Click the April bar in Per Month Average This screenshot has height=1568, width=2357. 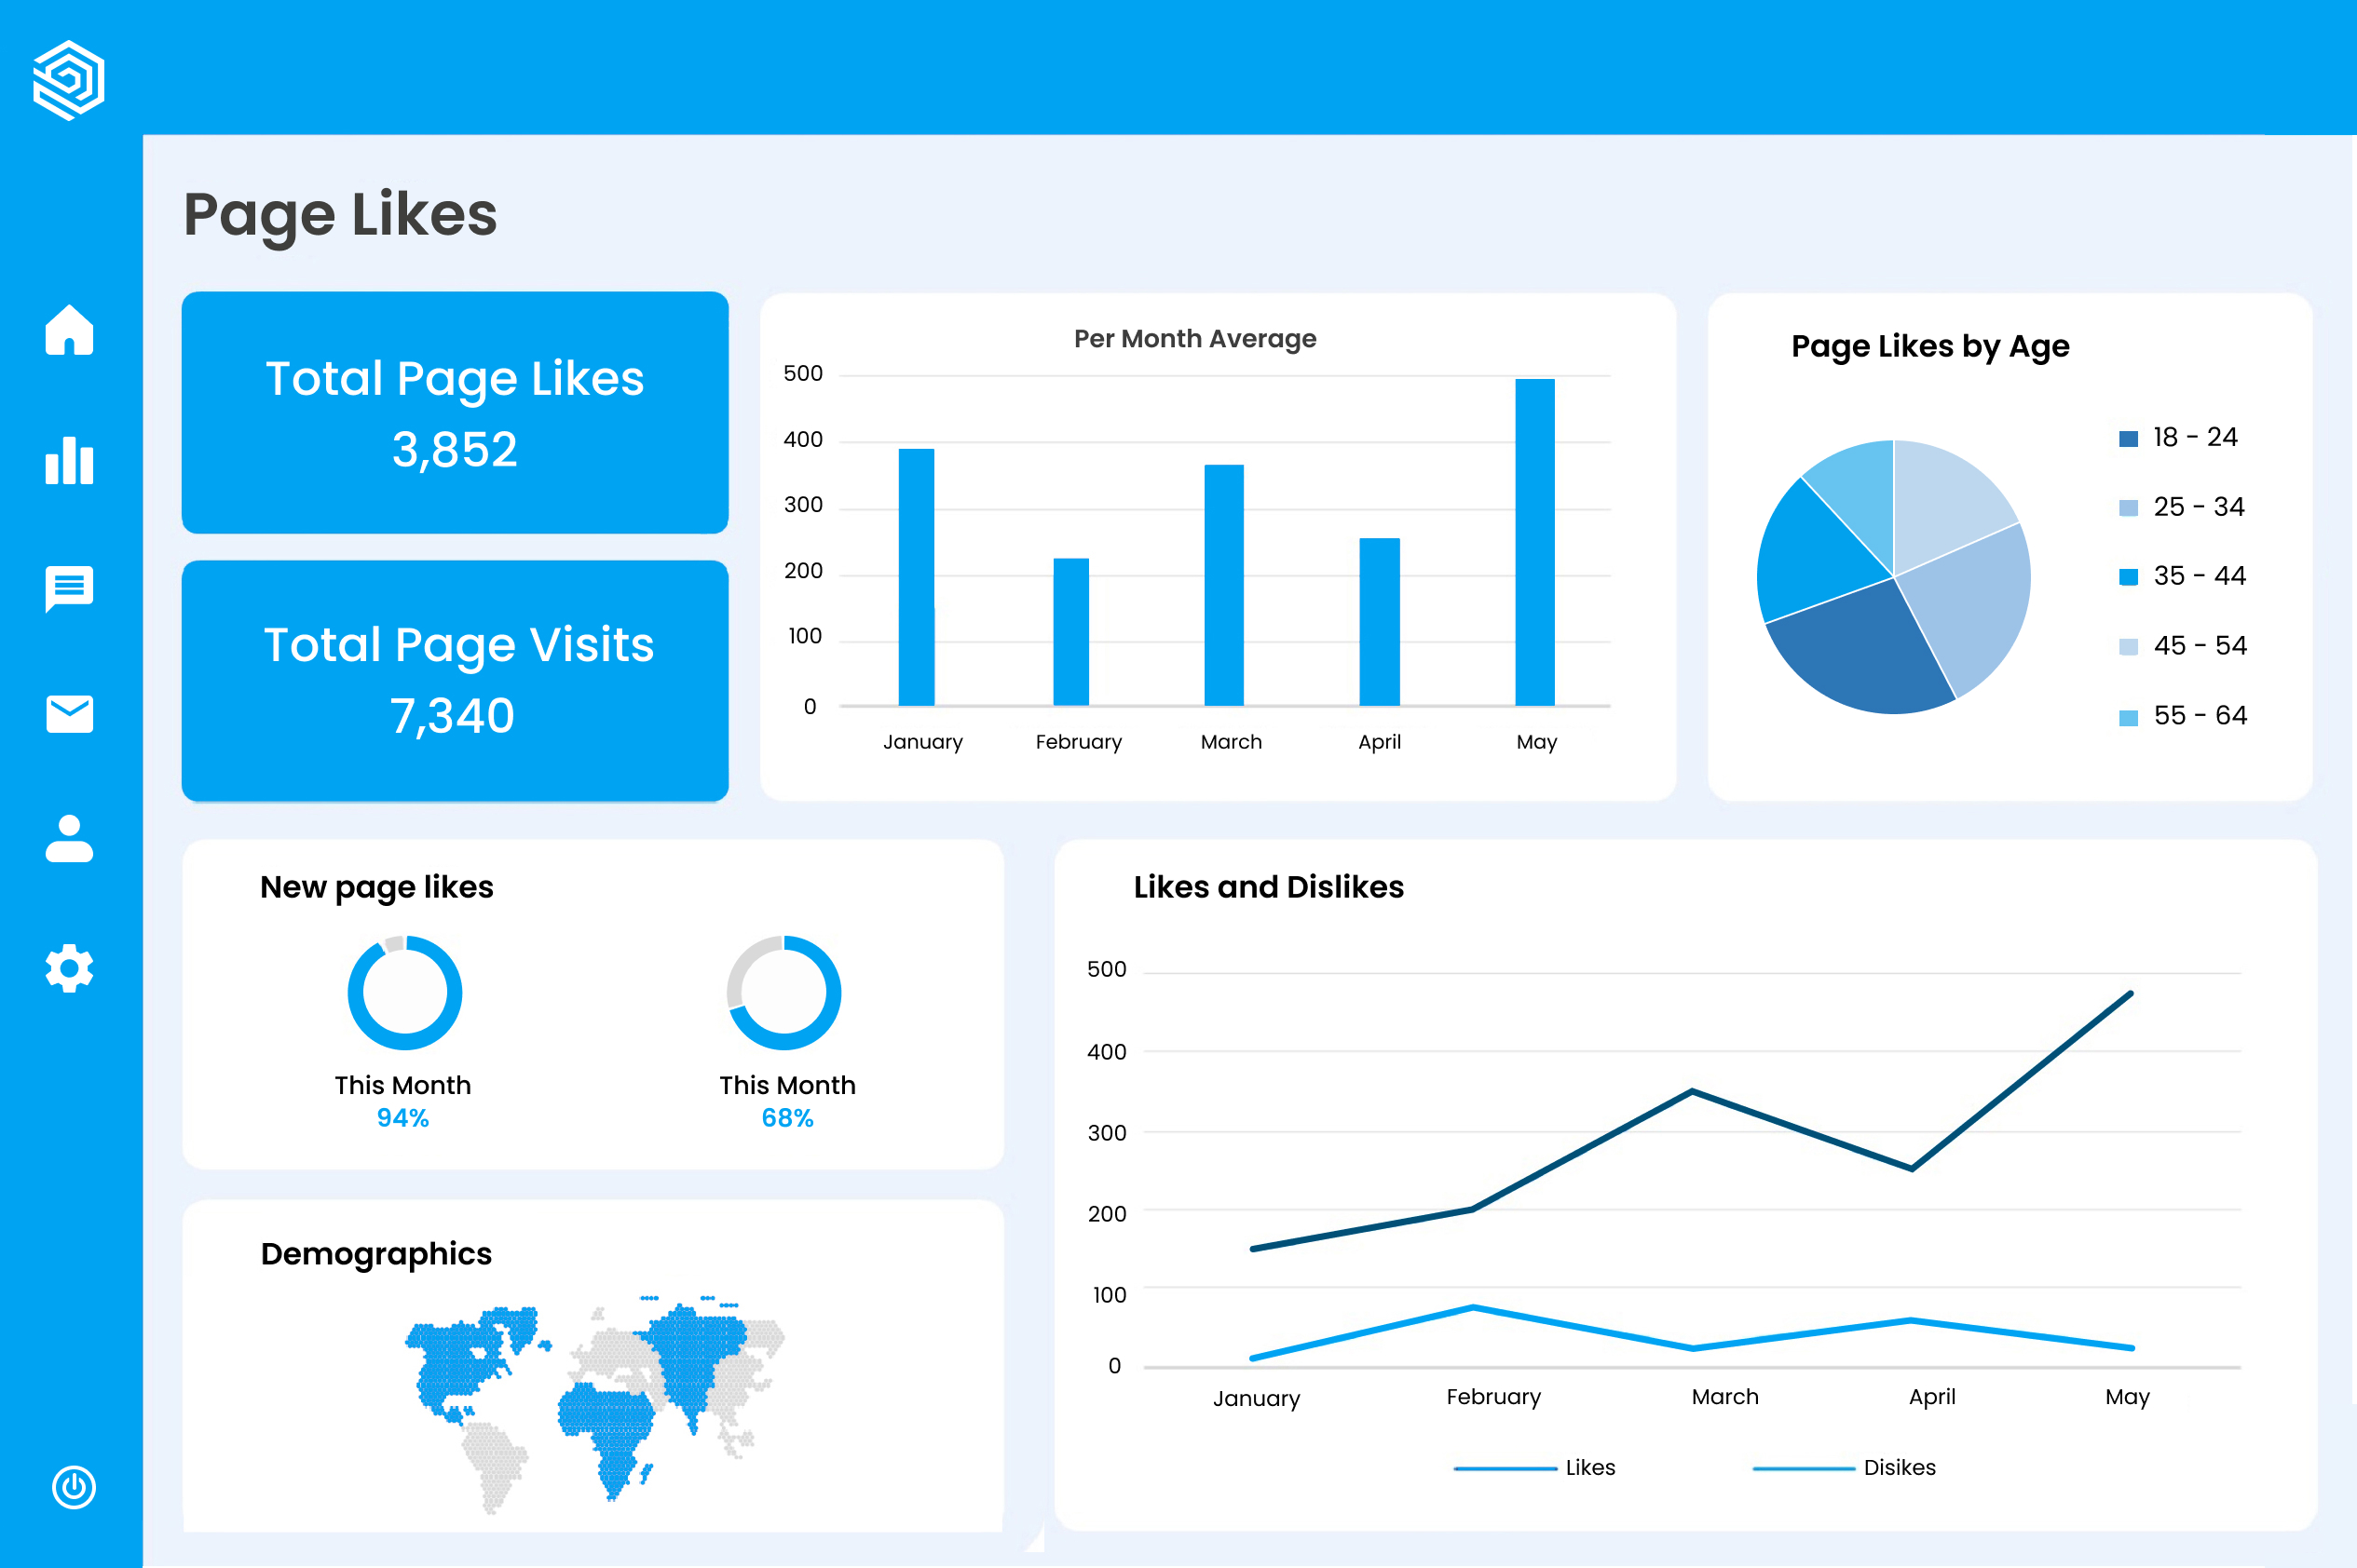click(1380, 622)
